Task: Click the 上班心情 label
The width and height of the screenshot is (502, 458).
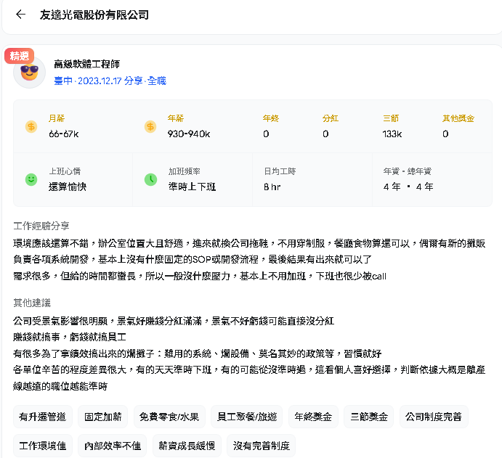Action: [x=65, y=171]
